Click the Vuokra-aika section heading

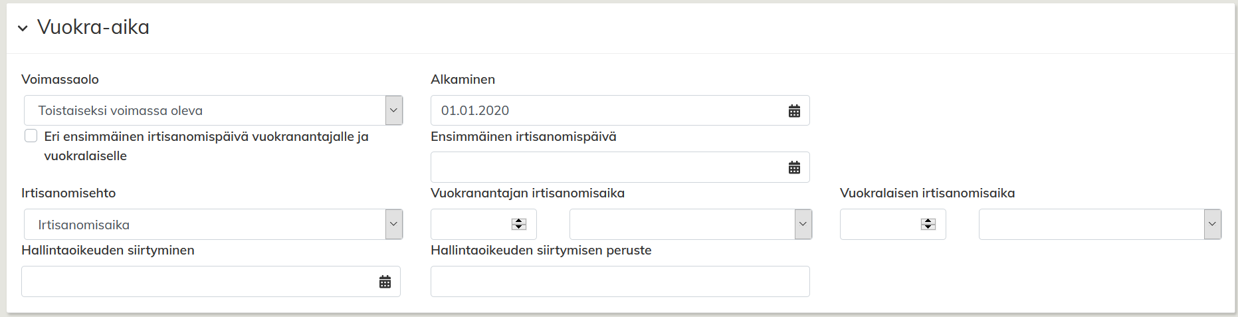click(x=93, y=27)
